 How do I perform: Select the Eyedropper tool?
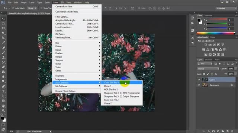pos(3,42)
